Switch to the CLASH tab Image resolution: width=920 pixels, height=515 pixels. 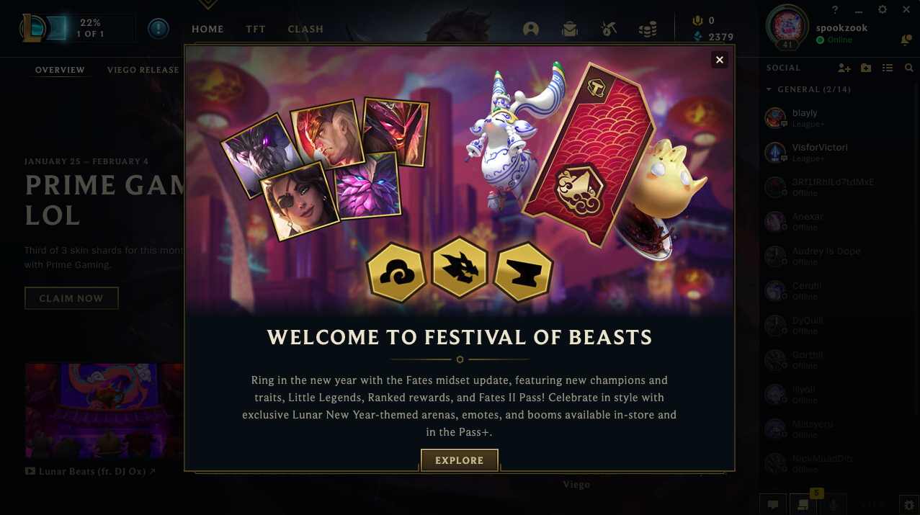pos(305,30)
